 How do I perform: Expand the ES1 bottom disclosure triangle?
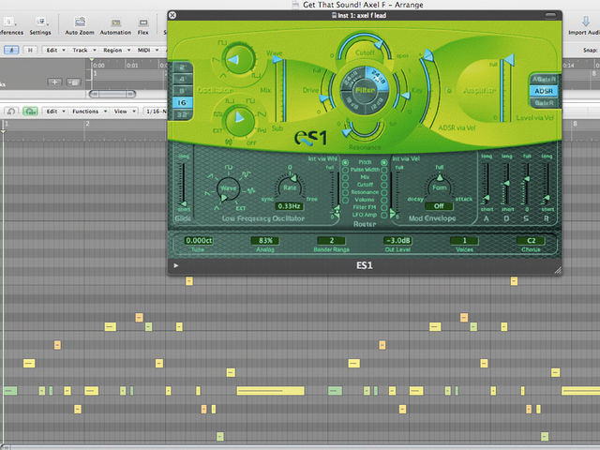tap(175, 265)
